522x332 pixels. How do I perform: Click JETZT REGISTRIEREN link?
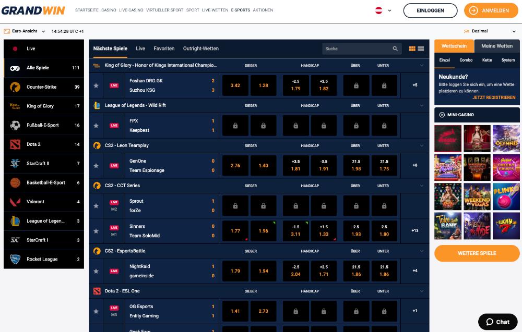click(x=494, y=97)
